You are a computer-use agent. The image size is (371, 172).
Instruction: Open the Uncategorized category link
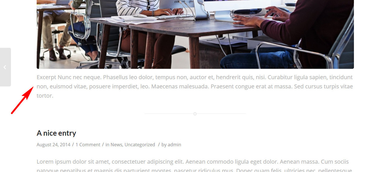[x=140, y=144]
